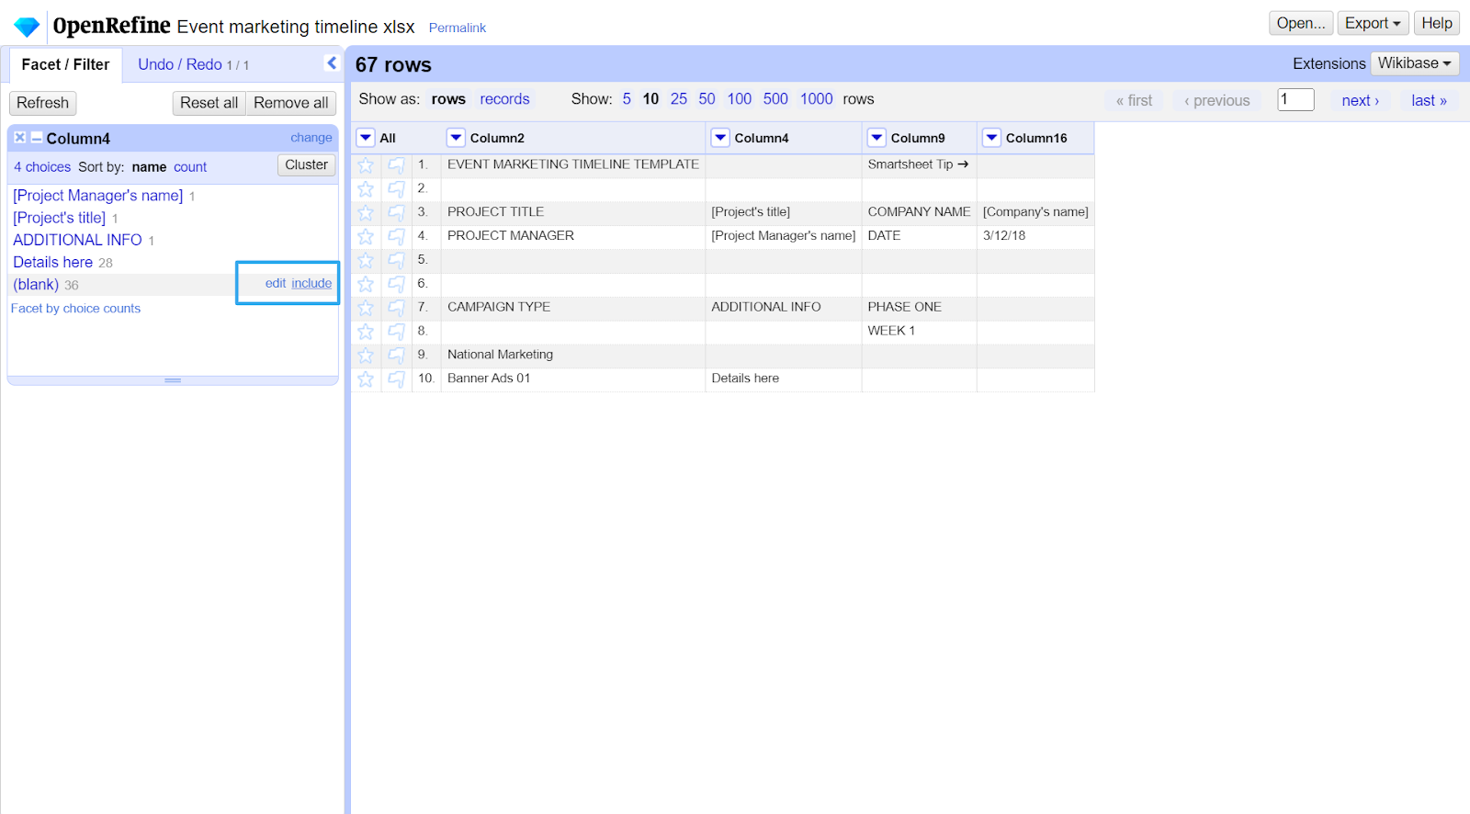
Task: Star row 7
Action: coord(366,308)
